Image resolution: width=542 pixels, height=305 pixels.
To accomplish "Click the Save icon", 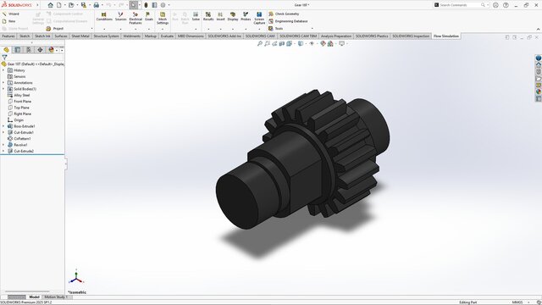I will [83, 5].
